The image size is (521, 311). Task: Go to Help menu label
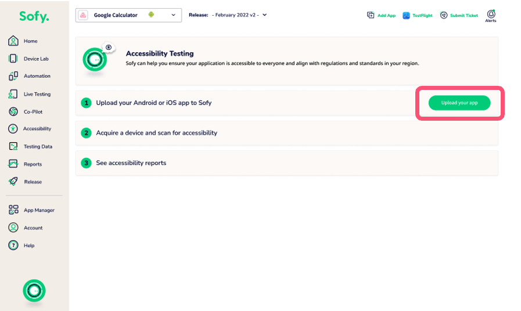[x=29, y=245]
